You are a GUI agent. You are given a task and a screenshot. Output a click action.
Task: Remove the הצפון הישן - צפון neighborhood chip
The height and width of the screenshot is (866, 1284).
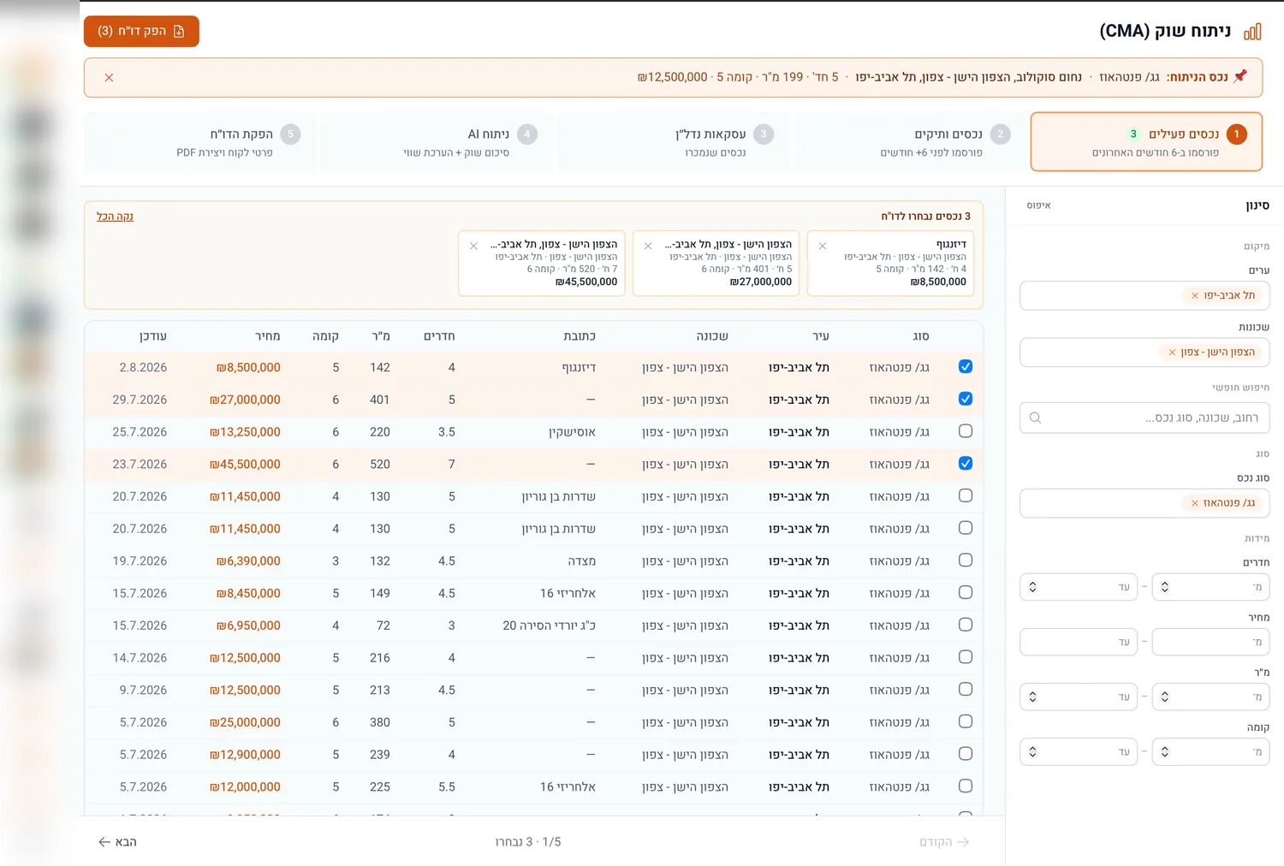(1173, 352)
